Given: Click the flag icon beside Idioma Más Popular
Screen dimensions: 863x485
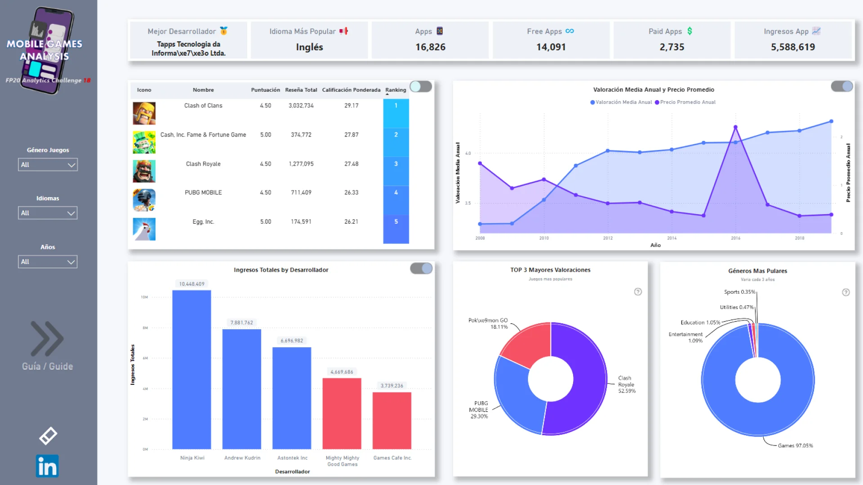Looking at the screenshot, I should point(344,31).
